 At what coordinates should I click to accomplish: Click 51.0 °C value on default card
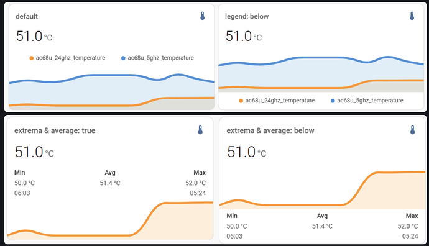click(34, 37)
